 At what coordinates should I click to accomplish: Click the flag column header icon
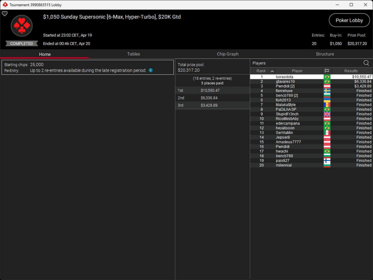pyautogui.click(x=327, y=71)
